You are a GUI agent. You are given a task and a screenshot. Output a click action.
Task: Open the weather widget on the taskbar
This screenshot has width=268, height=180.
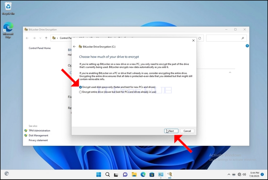[7, 173]
